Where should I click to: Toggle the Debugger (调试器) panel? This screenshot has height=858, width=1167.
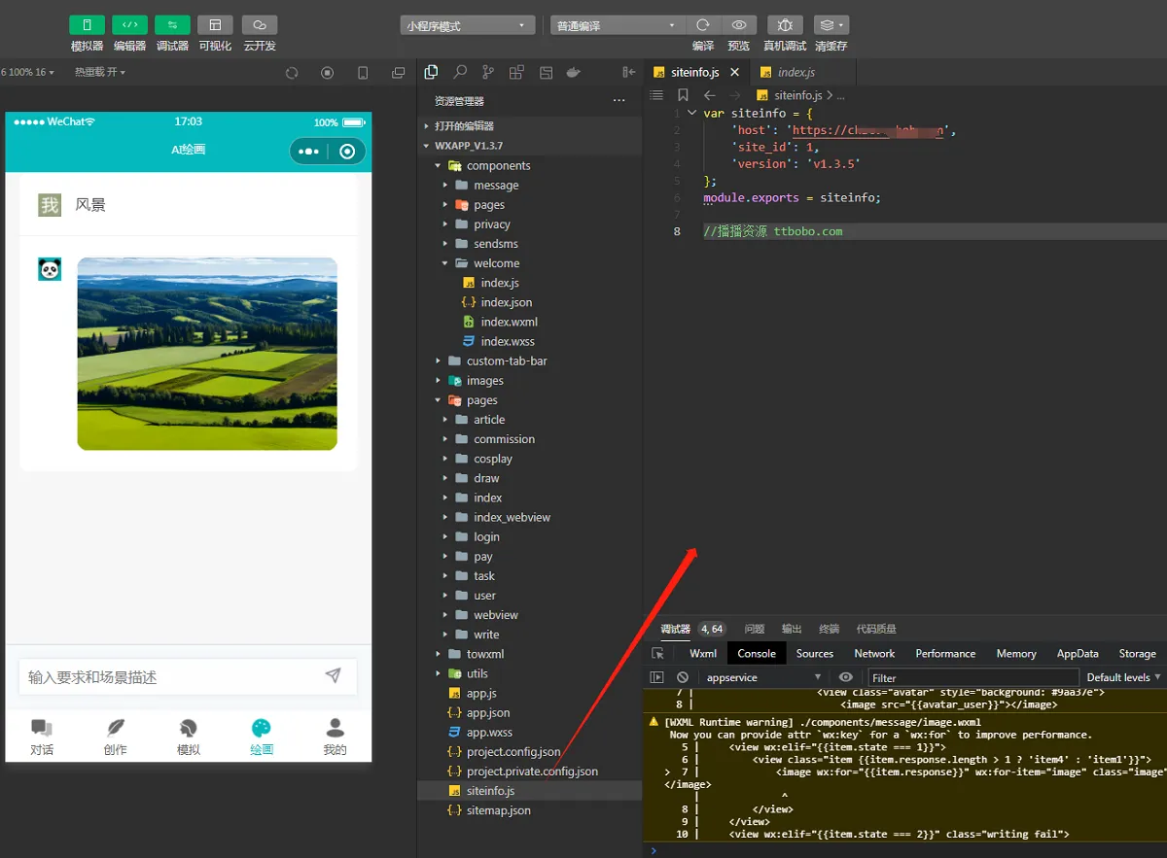172,25
